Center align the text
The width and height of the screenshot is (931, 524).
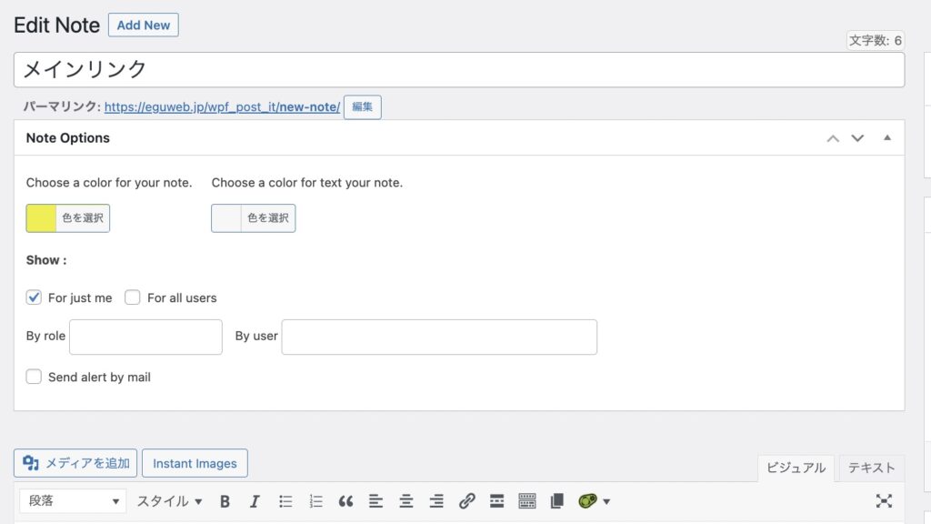tap(406, 501)
